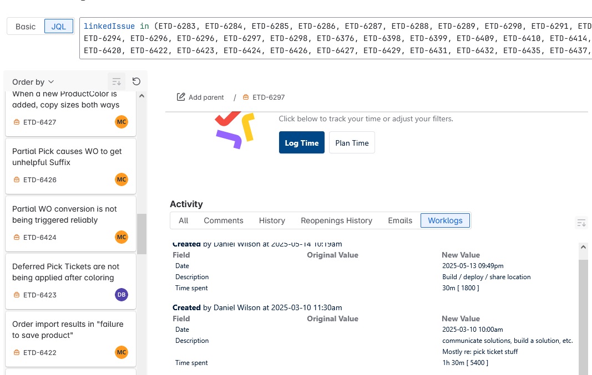View the Reopenings History tab
Viewport: 592px width, 375px height.
click(336, 220)
